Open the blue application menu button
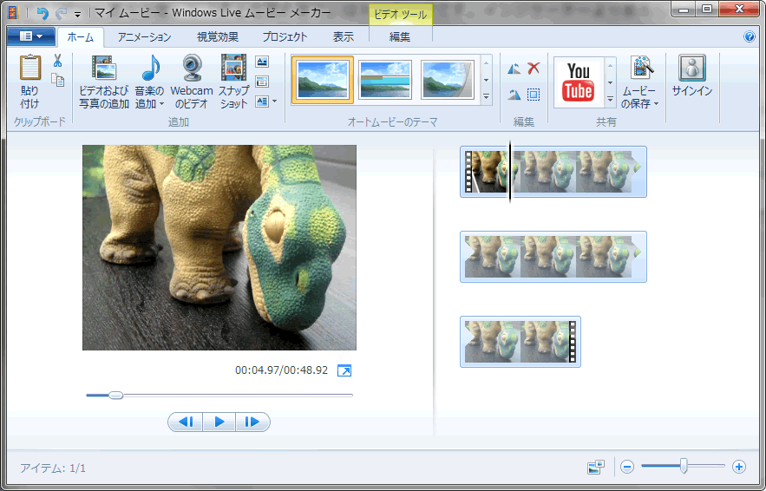 30,36
